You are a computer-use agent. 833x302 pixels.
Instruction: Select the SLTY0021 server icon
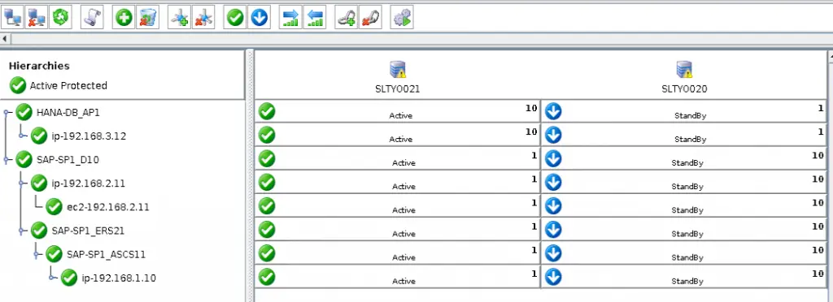(397, 69)
